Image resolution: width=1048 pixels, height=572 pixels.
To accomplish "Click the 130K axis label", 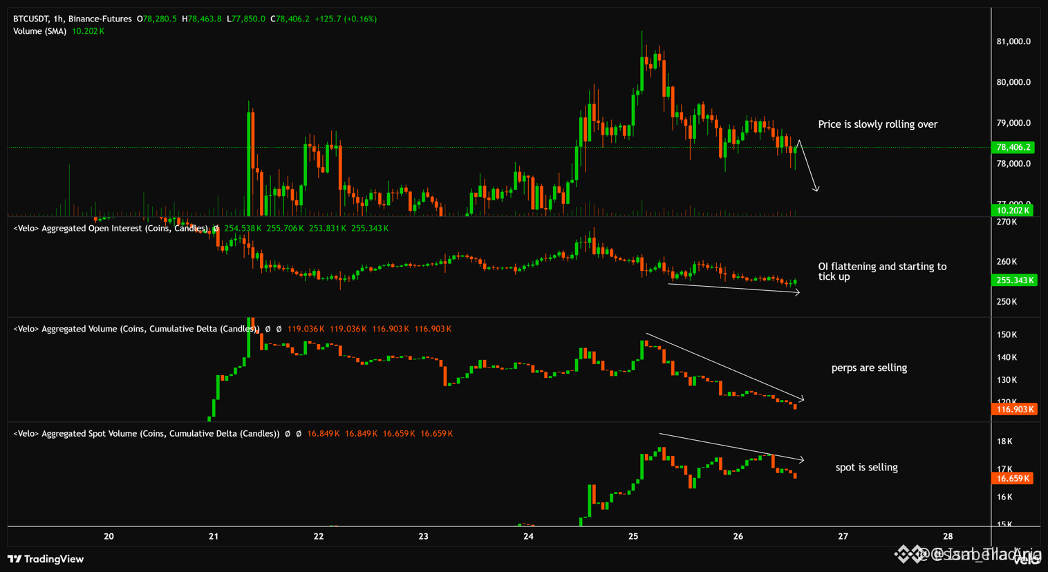I will [x=1007, y=381].
